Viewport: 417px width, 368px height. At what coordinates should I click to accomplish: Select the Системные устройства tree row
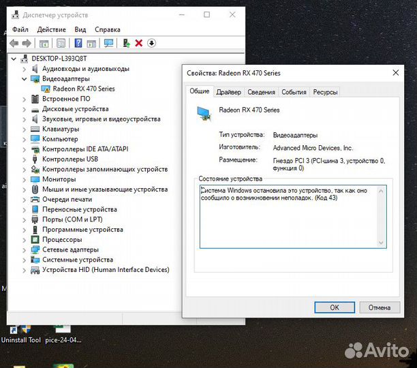[x=78, y=260]
